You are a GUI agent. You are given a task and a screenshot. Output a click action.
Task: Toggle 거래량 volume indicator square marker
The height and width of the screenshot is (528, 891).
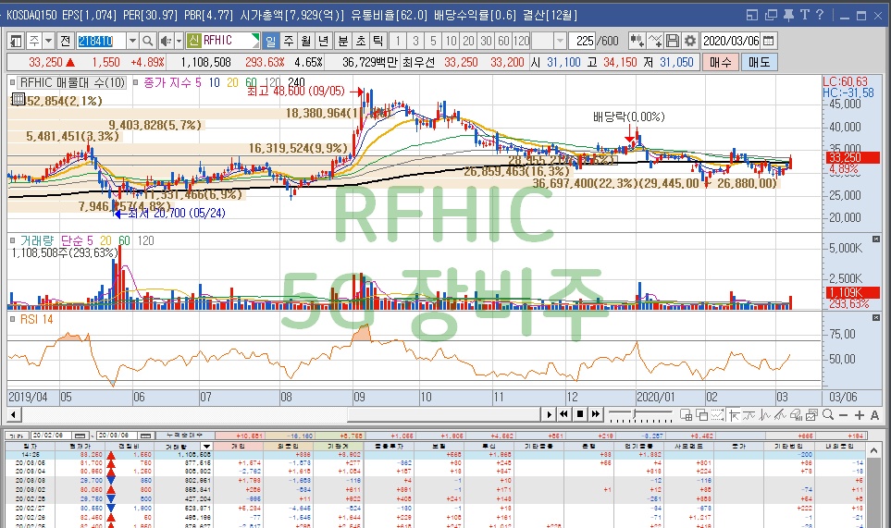(x=13, y=240)
